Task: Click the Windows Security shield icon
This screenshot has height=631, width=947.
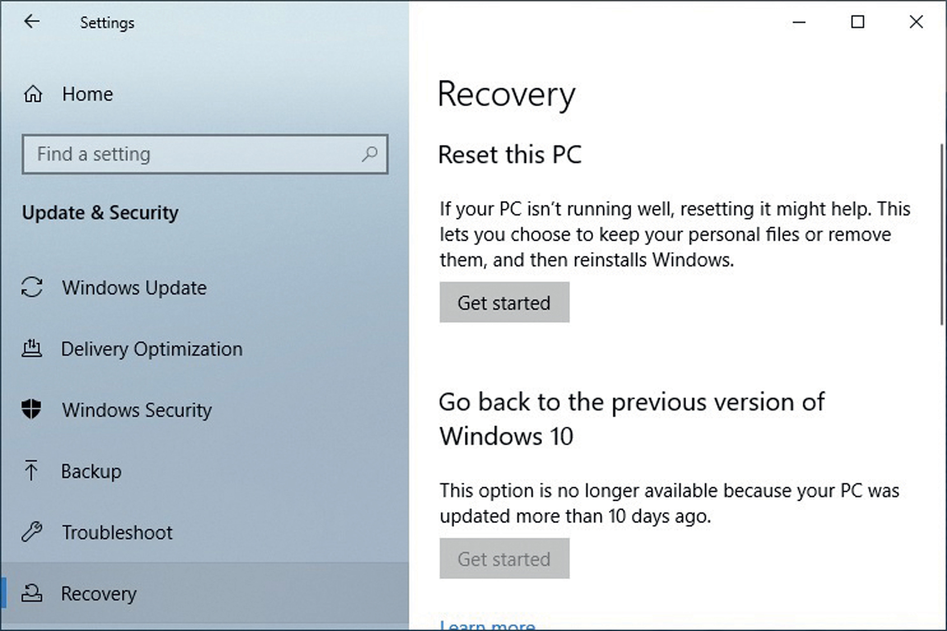Action: pyautogui.click(x=32, y=409)
